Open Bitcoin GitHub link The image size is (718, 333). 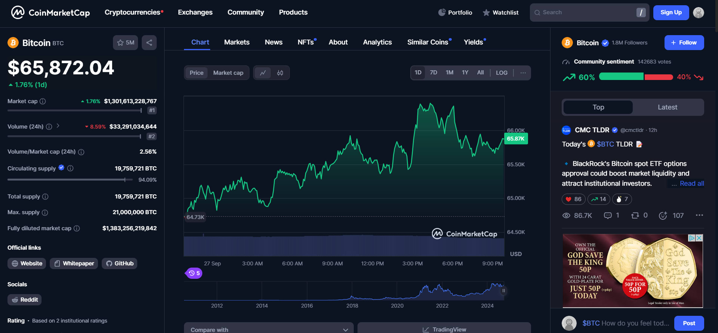120,263
